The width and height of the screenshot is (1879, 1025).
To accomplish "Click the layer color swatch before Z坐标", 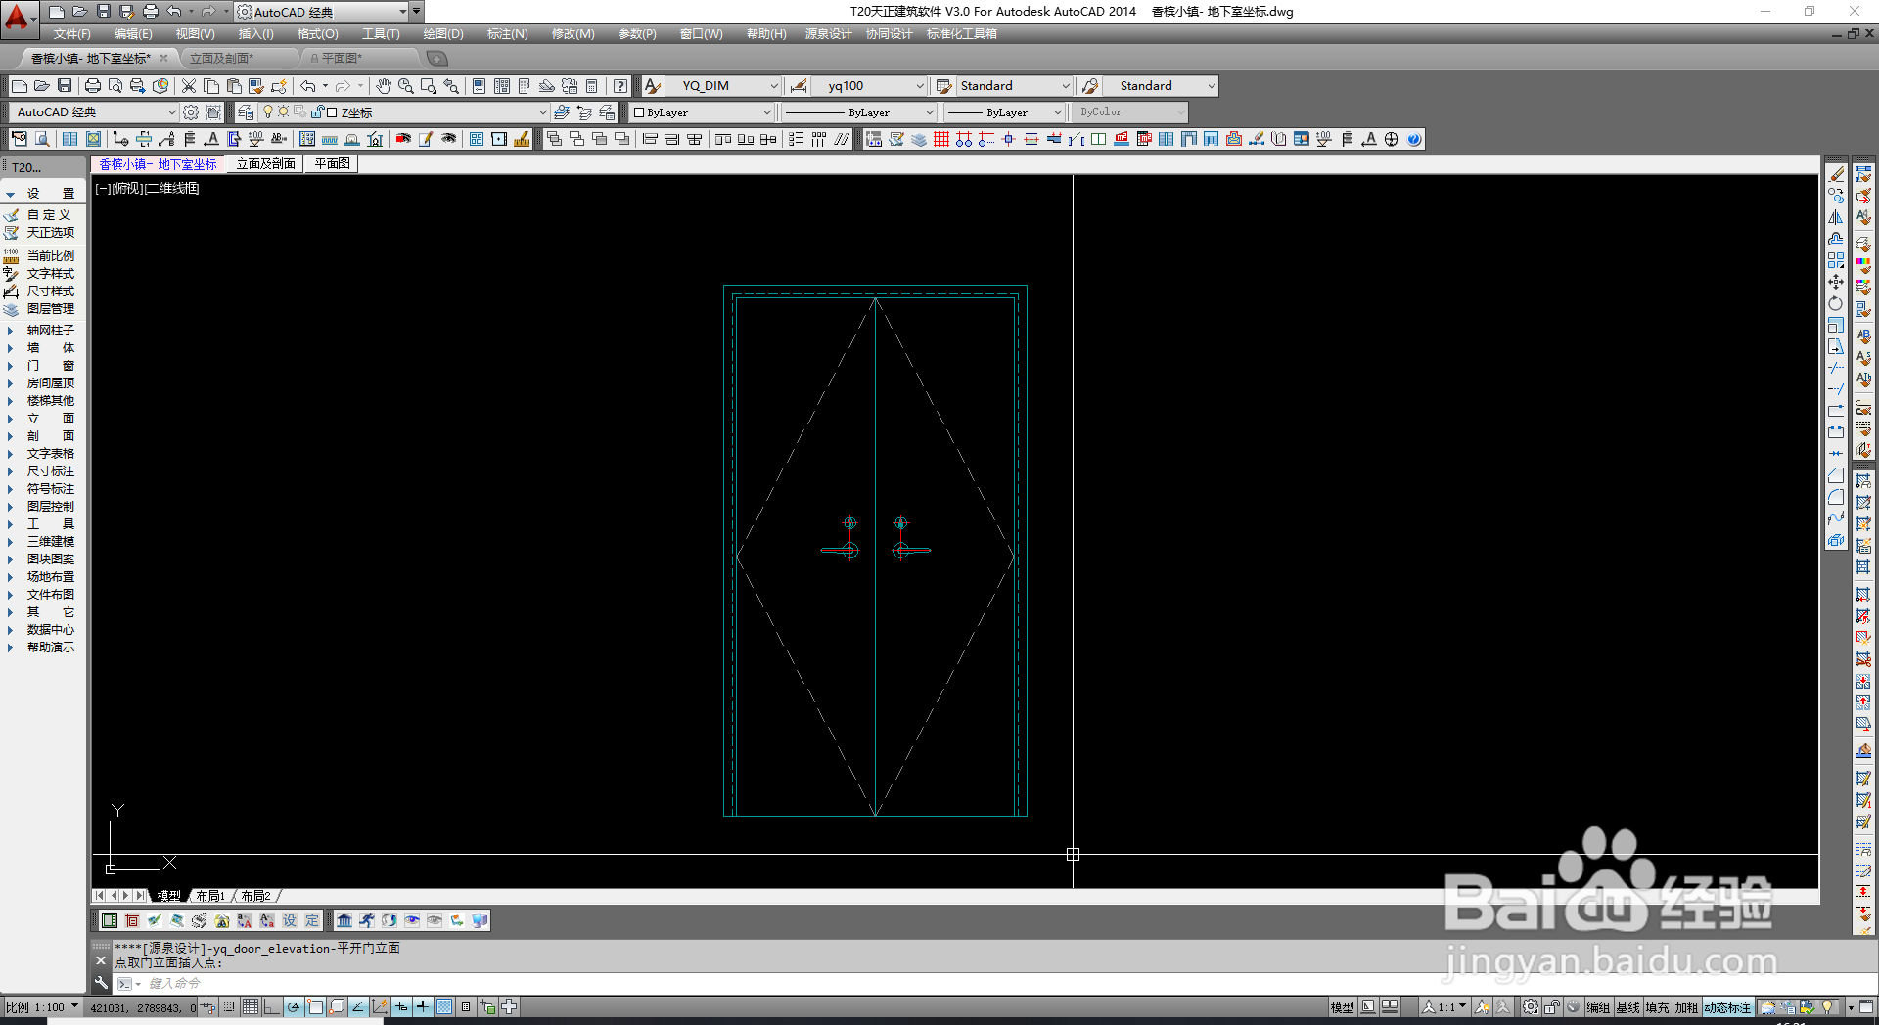I will [x=332, y=112].
